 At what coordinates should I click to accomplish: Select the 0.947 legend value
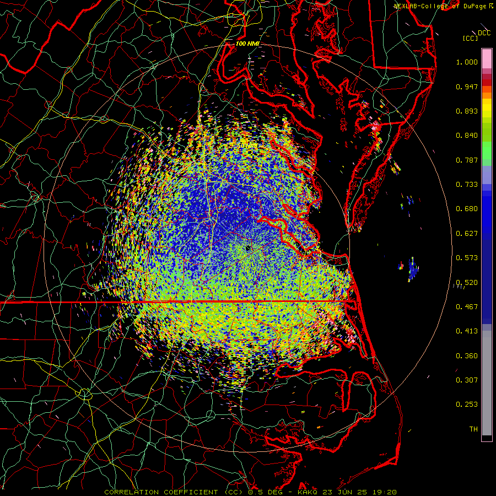[x=467, y=87]
